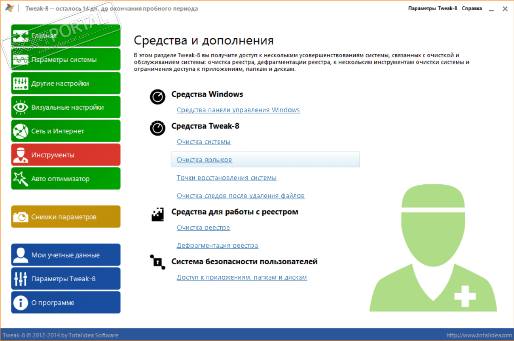Click the eye icon for Визуальные настройки
Screen dimensions: 514x341
[20, 107]
